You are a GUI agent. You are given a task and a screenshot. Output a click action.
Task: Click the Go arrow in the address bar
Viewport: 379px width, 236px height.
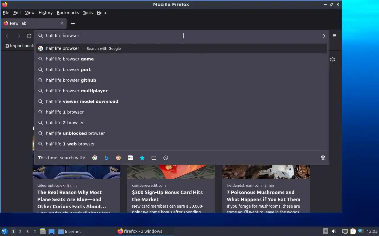pos(323,36)
